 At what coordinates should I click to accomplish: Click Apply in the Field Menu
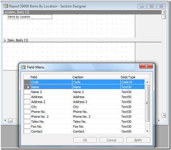click(x=138, y=140)
